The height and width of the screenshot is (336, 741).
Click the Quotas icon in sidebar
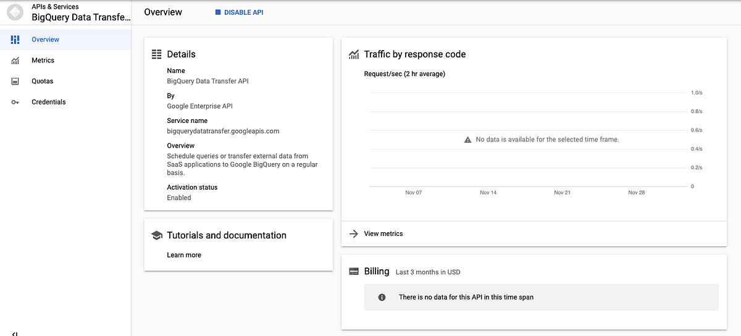click(15, 81)
